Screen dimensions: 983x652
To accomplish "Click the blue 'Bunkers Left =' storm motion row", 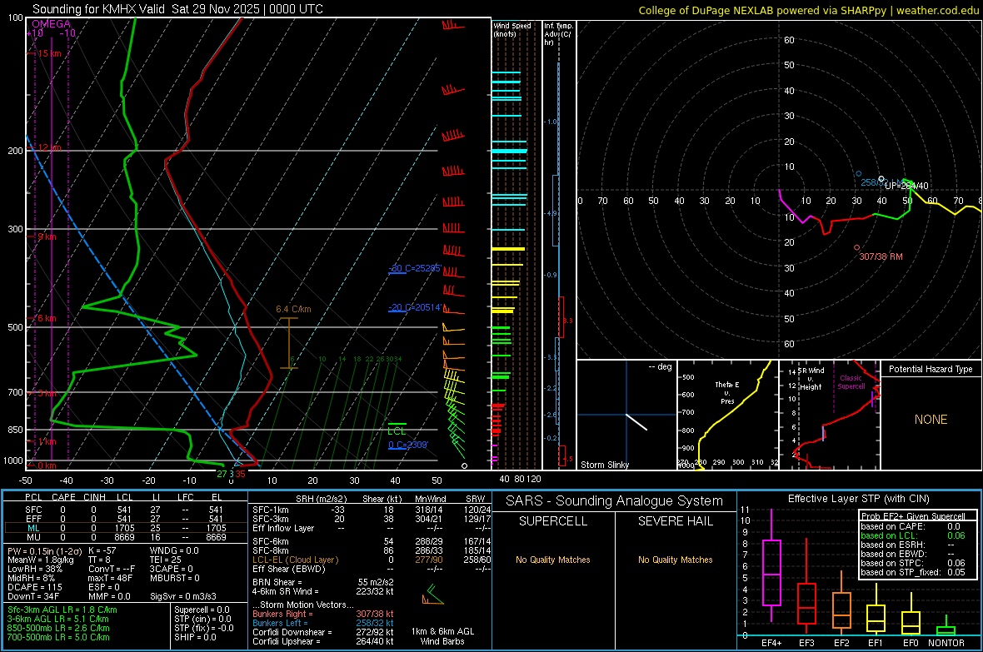I will point(323,623).
